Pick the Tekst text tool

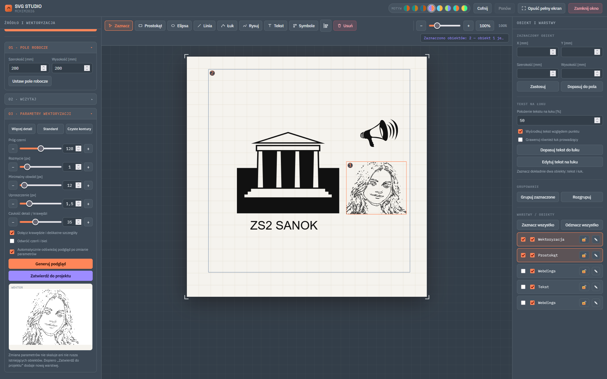coord(276,26)
